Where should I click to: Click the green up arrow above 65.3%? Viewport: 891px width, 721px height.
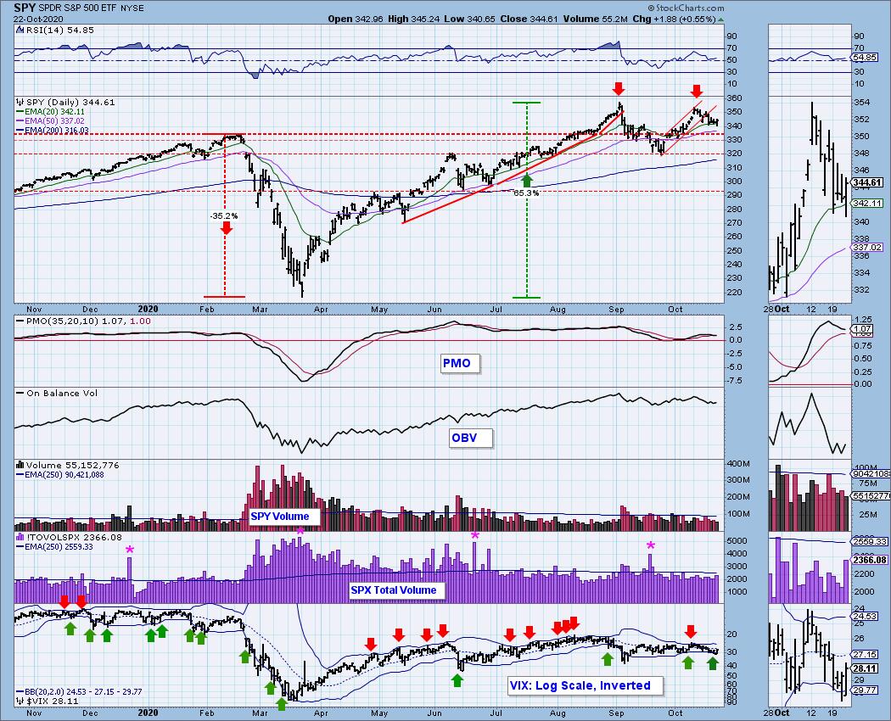[527, 181]
